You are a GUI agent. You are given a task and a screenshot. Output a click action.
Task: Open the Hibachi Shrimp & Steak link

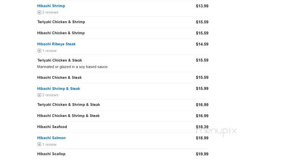[x=59, y=89]
